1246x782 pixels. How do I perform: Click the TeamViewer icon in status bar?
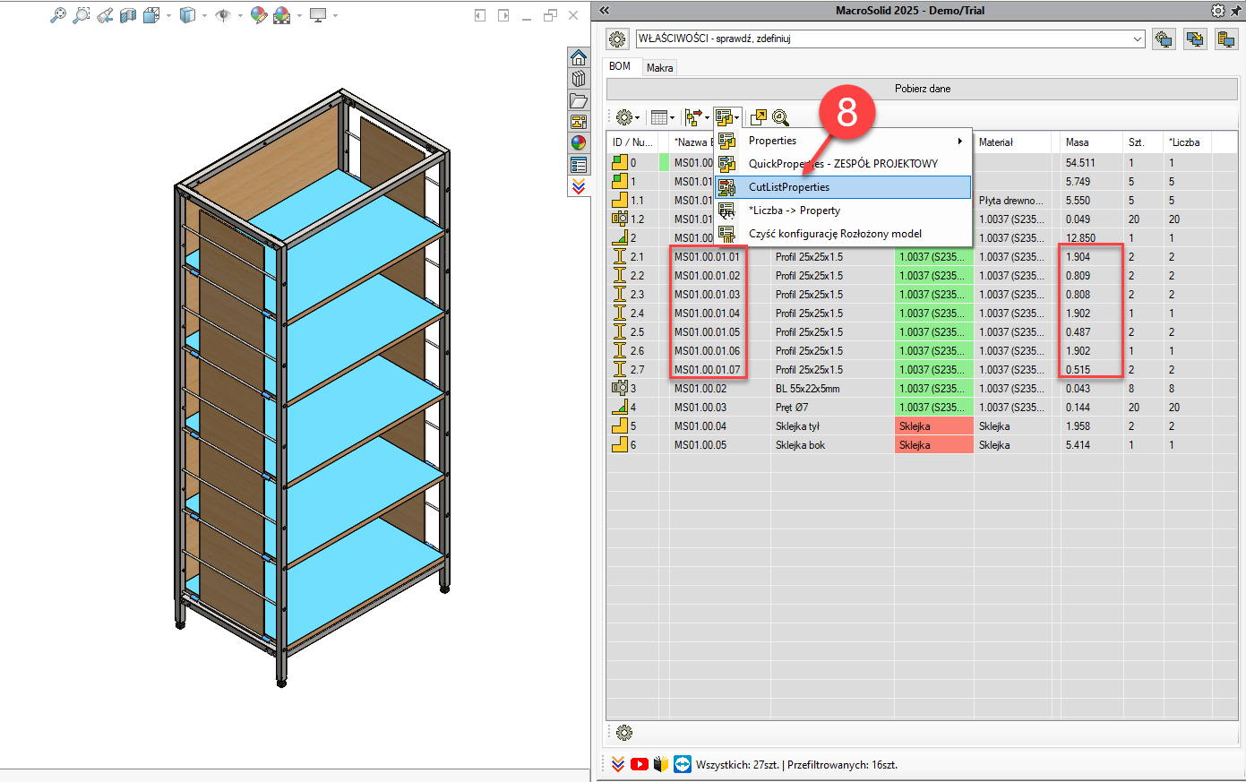tap(683, 764)
